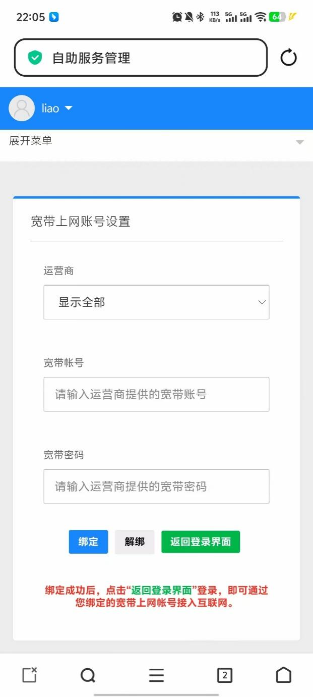Open liao username dropdown arrow
This screenshot has height=697, width=313.
[69, 108]
